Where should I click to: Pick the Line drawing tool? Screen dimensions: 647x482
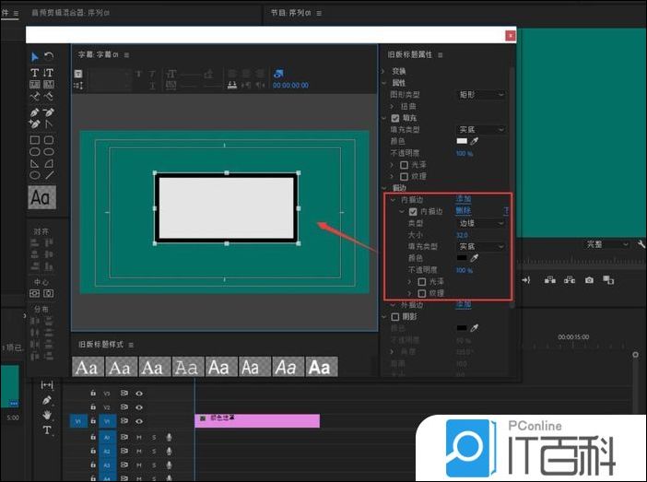pyautogui.click(x=49, y=174)
